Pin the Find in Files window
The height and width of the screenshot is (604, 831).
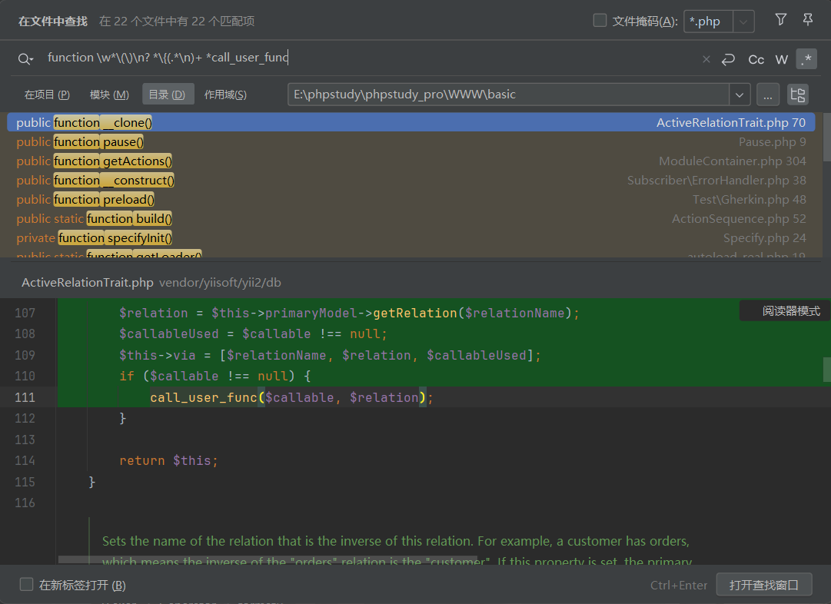click(x=807, y=20)
